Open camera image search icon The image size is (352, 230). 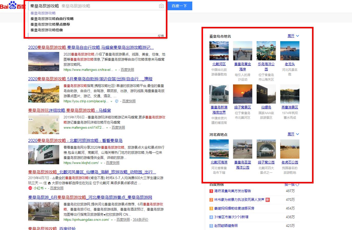pyautogui.click(x=161, y=6)
